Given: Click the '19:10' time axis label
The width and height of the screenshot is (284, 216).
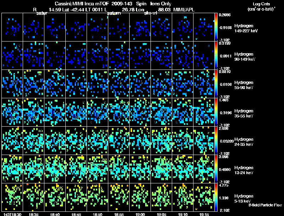Looking at the screenshot, I should pyautogui.click(x=182, y=214).
